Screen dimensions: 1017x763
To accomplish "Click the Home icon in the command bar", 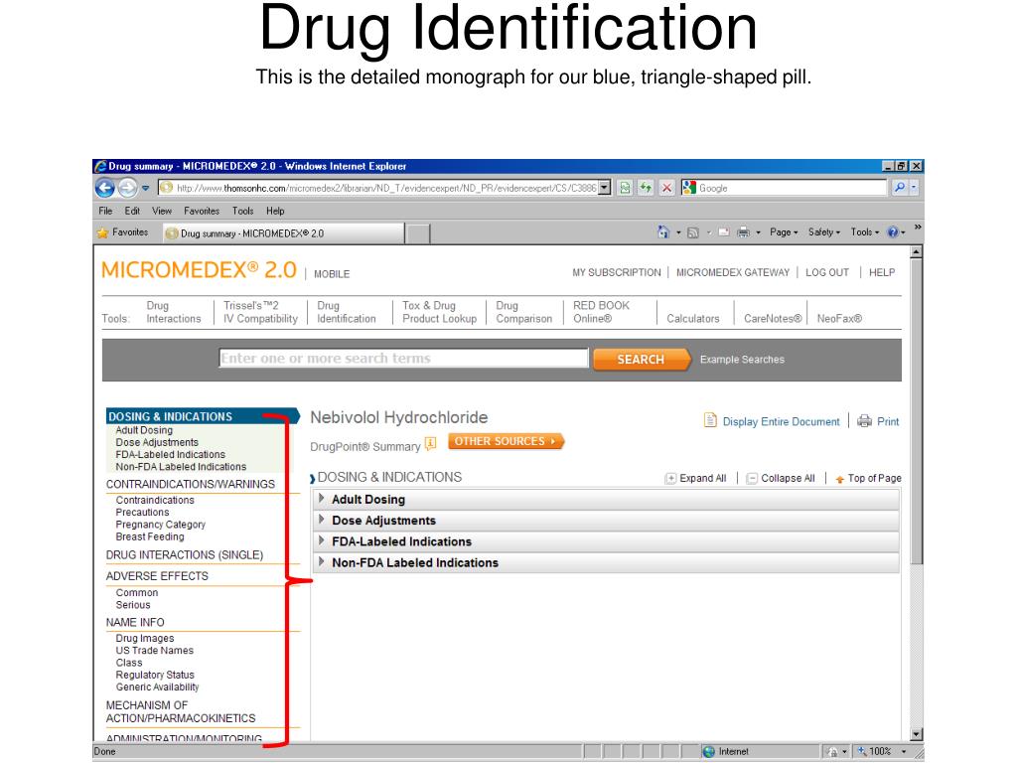I will [662, 232].
